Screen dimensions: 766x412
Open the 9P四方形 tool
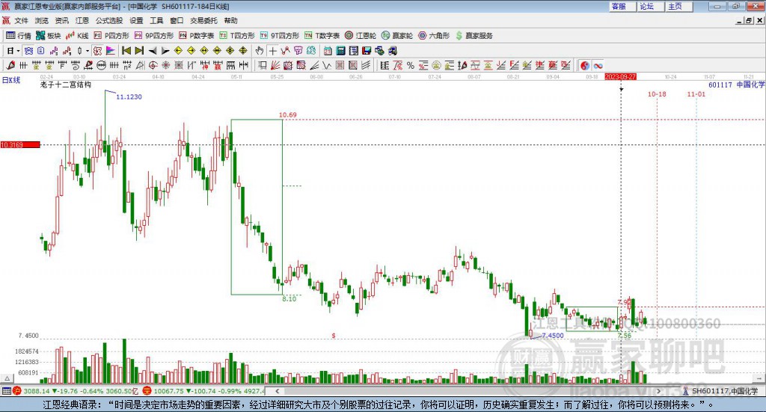coord(154,36)
